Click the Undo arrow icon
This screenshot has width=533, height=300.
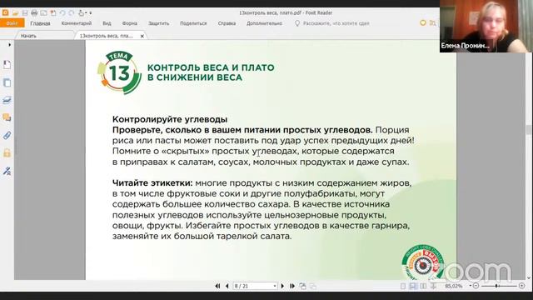point(62,13)
